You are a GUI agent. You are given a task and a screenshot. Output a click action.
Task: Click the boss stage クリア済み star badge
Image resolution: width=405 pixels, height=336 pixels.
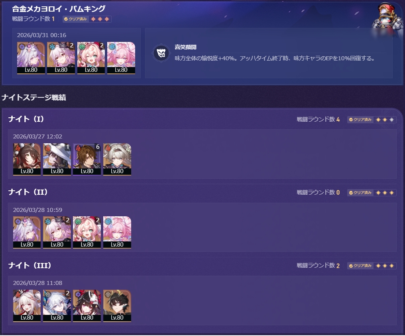(87, 19)
